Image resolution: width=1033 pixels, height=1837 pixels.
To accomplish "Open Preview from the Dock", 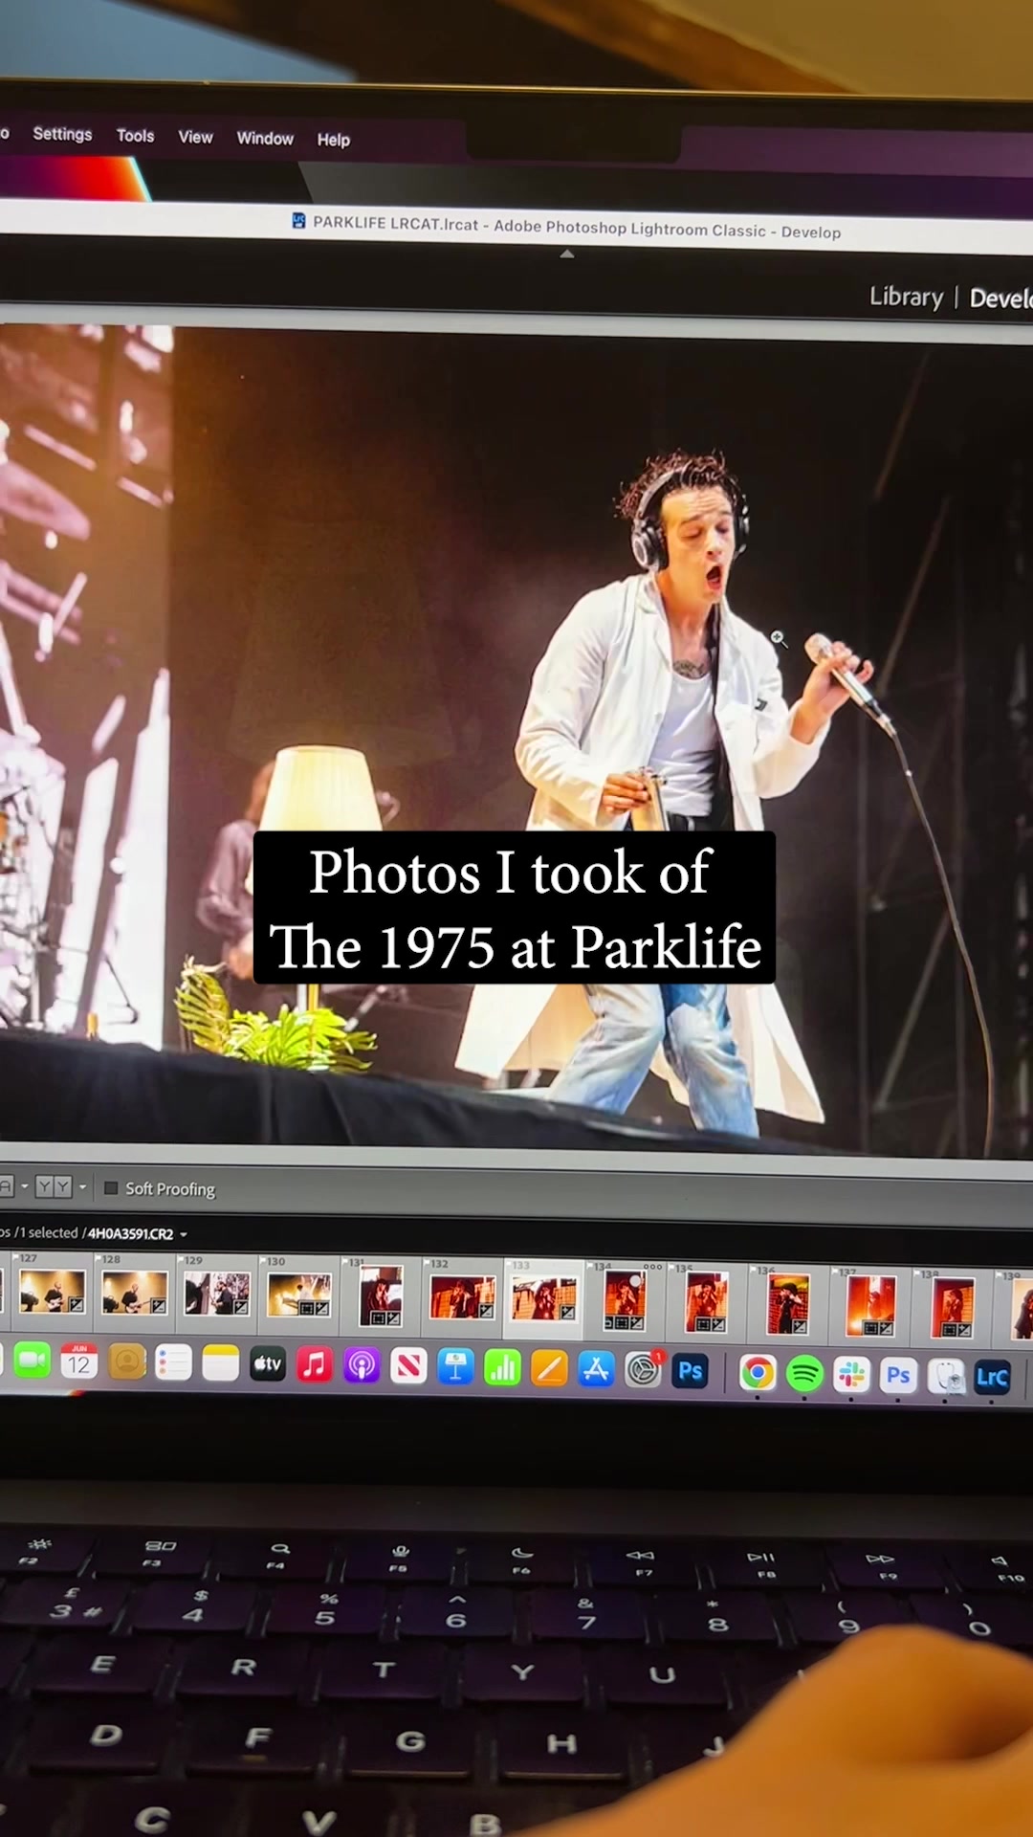I will [x=945, y=1378].
